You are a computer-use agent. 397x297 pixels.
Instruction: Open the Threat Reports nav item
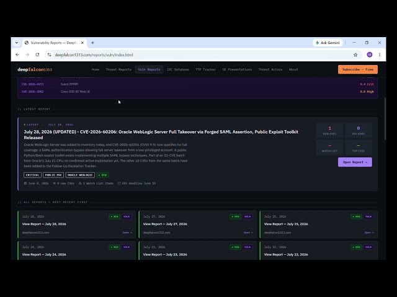[118, 69]
